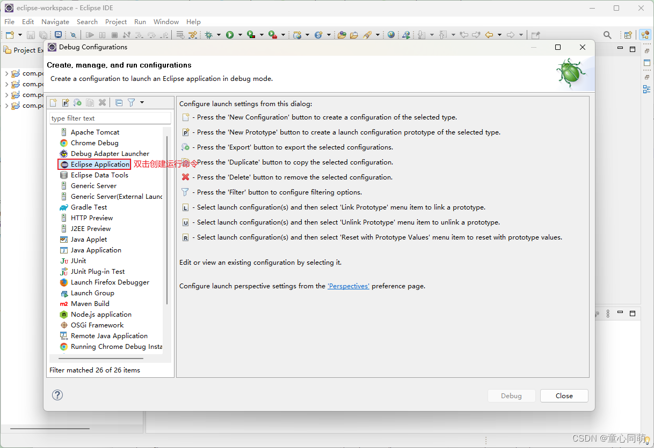Select Maven Build configuration type
Image resolution: width=654 pixels, height=448 pixels.
[90, 303]
